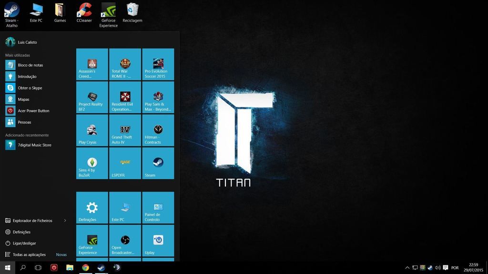Launch the Play Sam & Max tile

[x=158, y=97]
